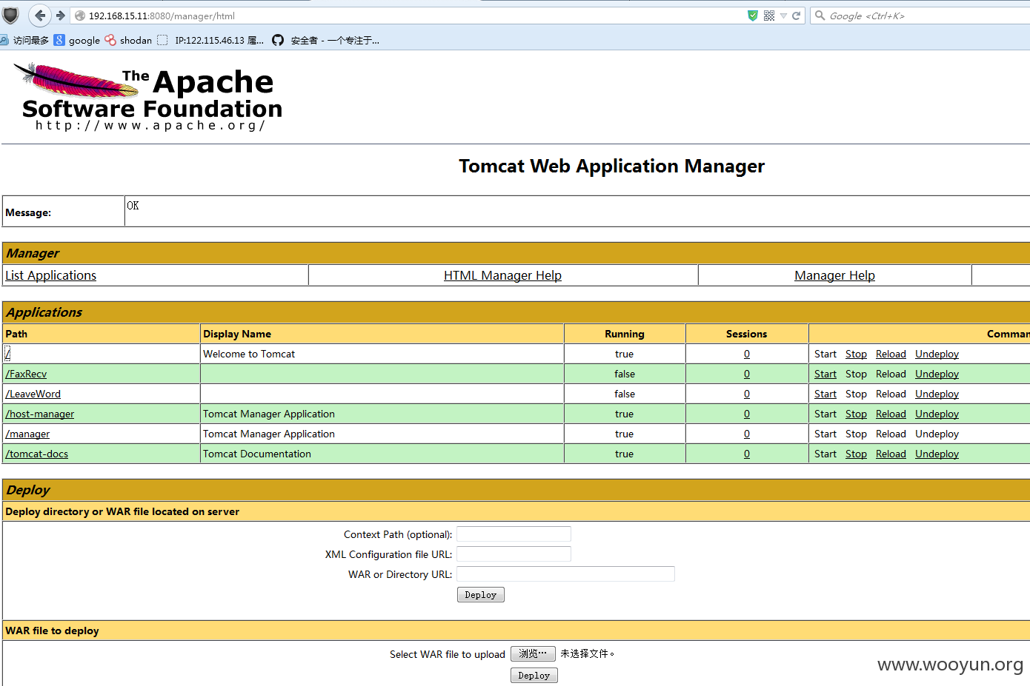Open the shield extension icon at the far left of the toolbar
The width and height of the screenshot is (1030, 686).
(10, 15)
